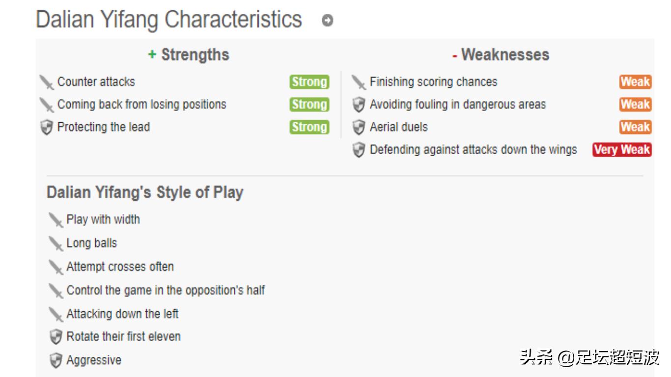Click the sword icon beside Finishing scoring chances

click(359, 82)
